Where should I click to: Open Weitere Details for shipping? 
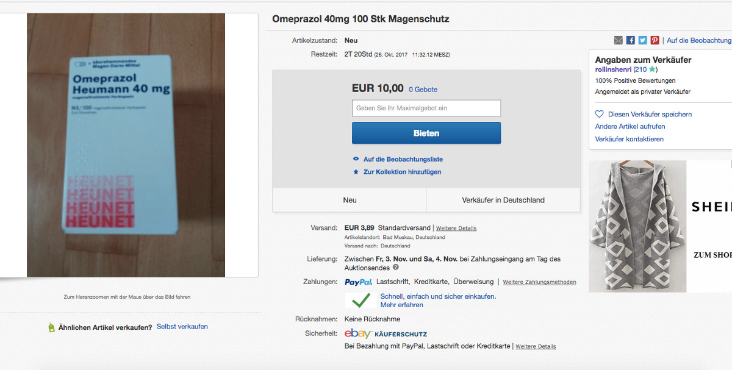[x=456, y=228]
